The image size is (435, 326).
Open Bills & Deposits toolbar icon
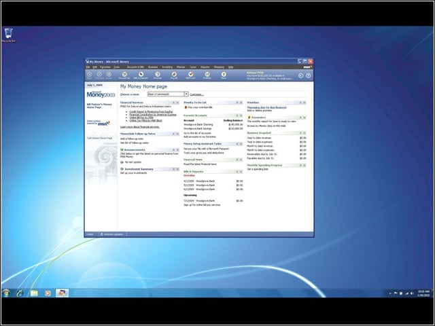[141, 75]
